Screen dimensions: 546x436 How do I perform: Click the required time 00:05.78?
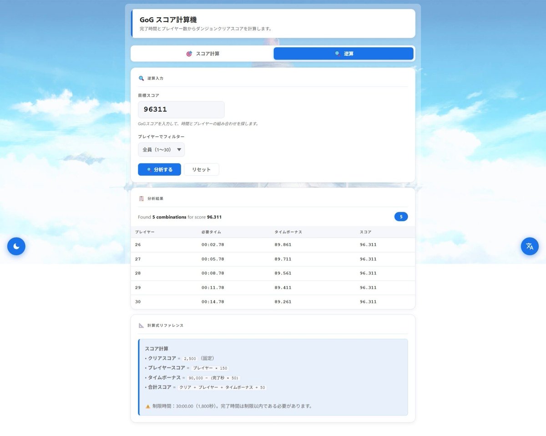click(212, 259)
